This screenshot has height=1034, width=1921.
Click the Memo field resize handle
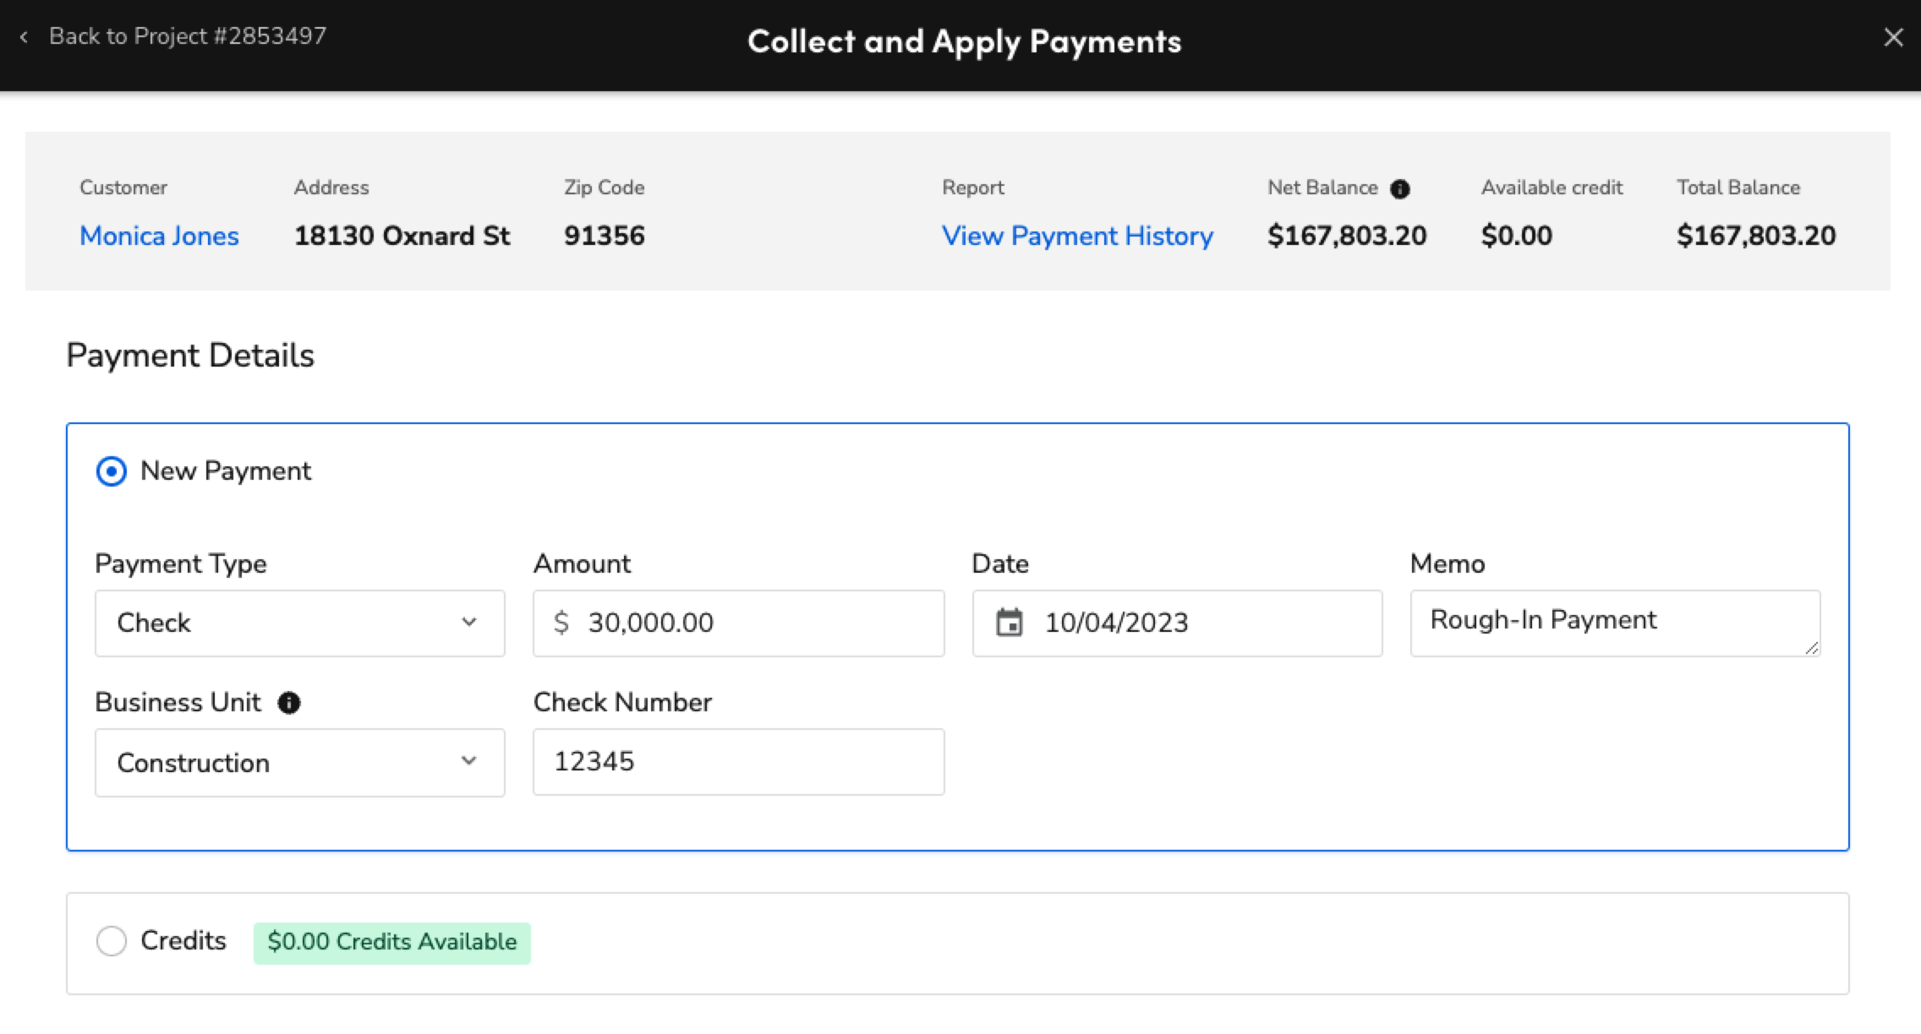[1811, 648]
